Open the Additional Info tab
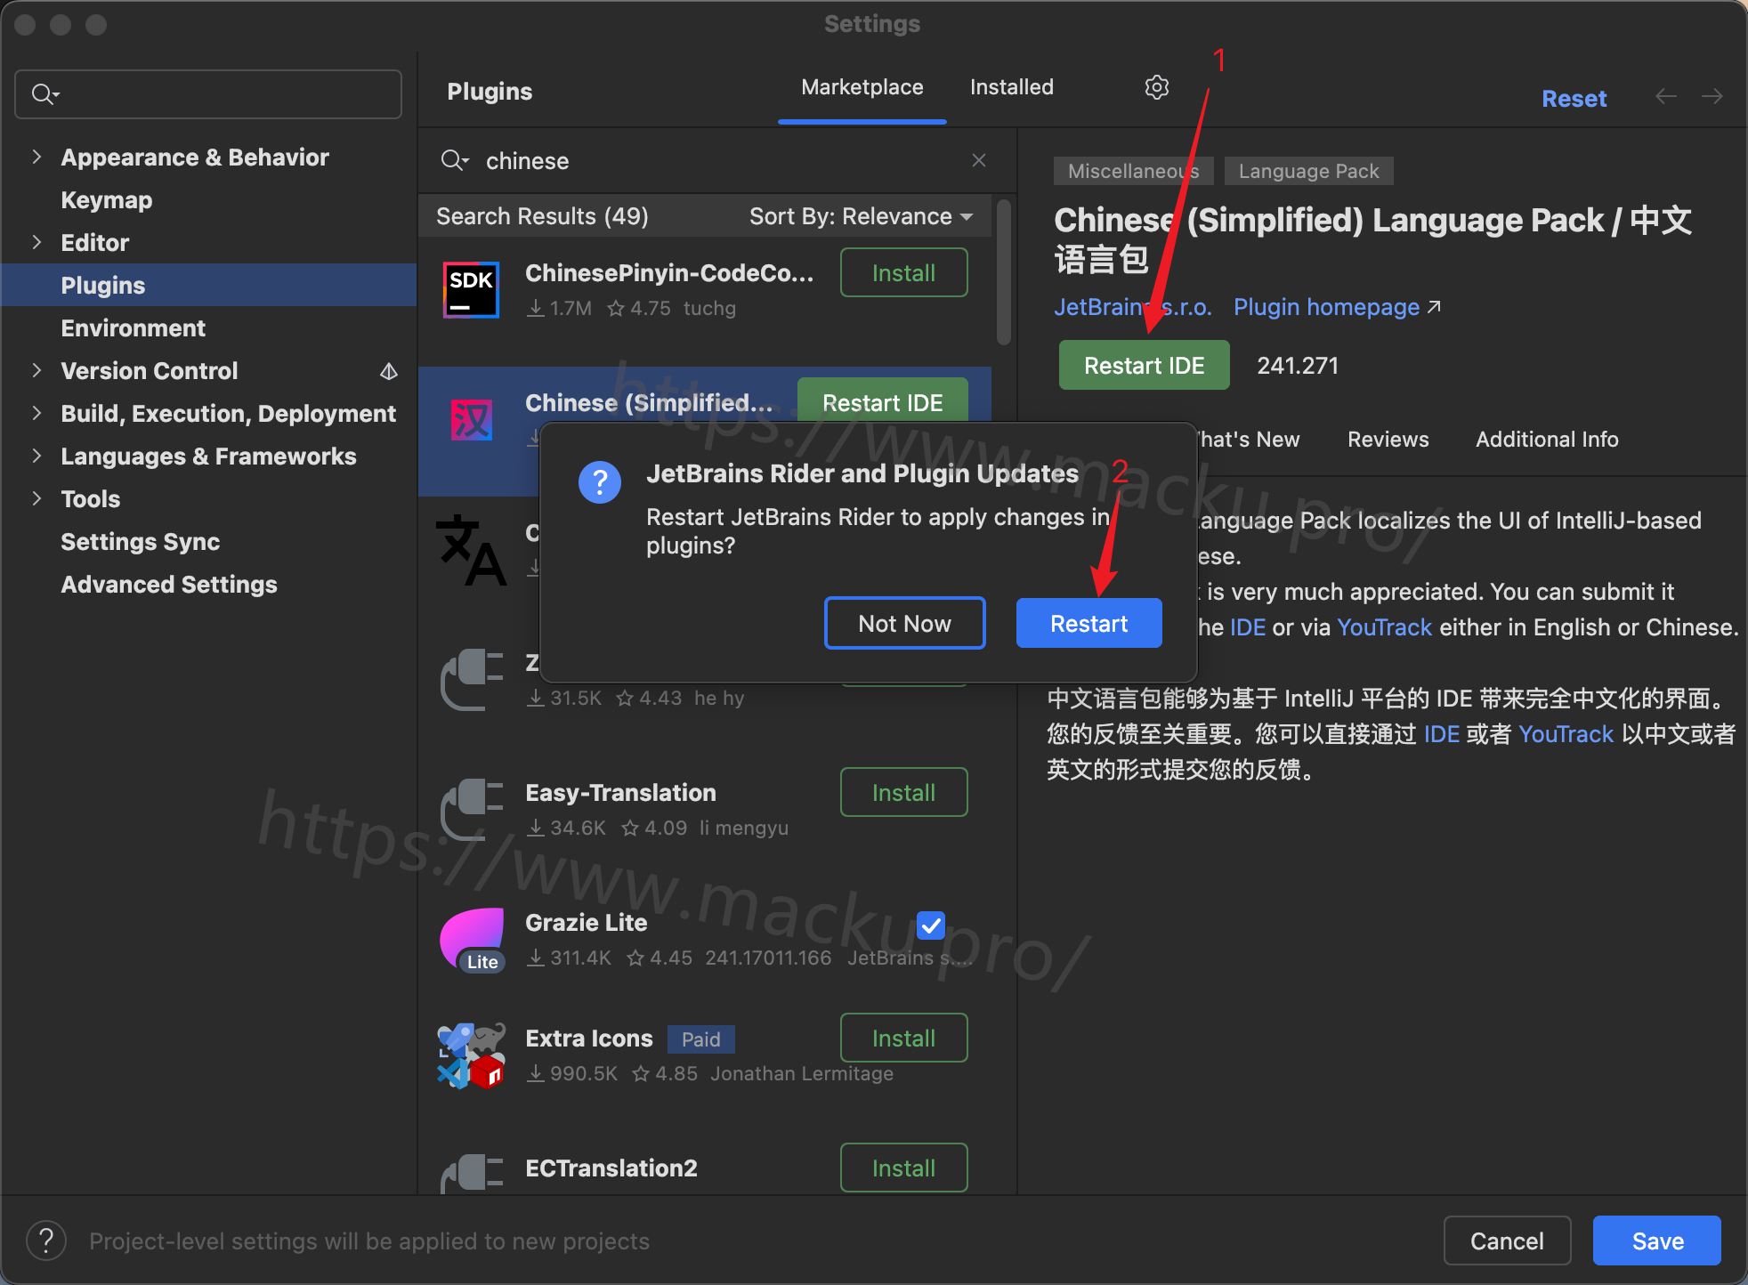Image resolution: width=1748 pixels, height=1285 pixels. (1547, 440)
